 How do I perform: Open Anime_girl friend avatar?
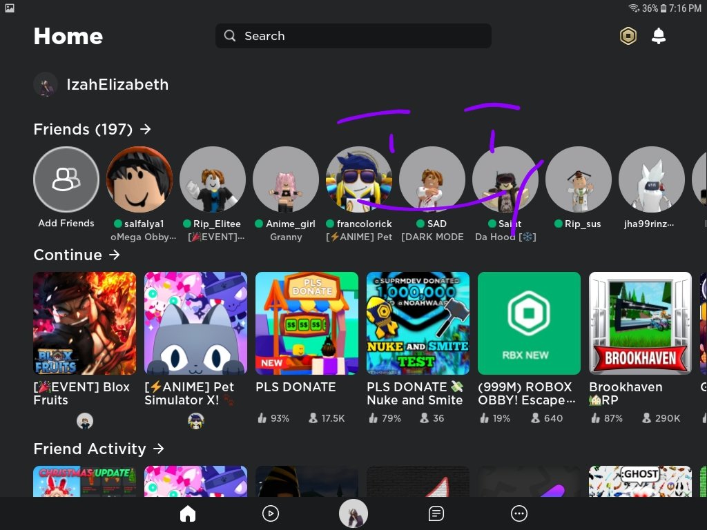tap(285, 179)
